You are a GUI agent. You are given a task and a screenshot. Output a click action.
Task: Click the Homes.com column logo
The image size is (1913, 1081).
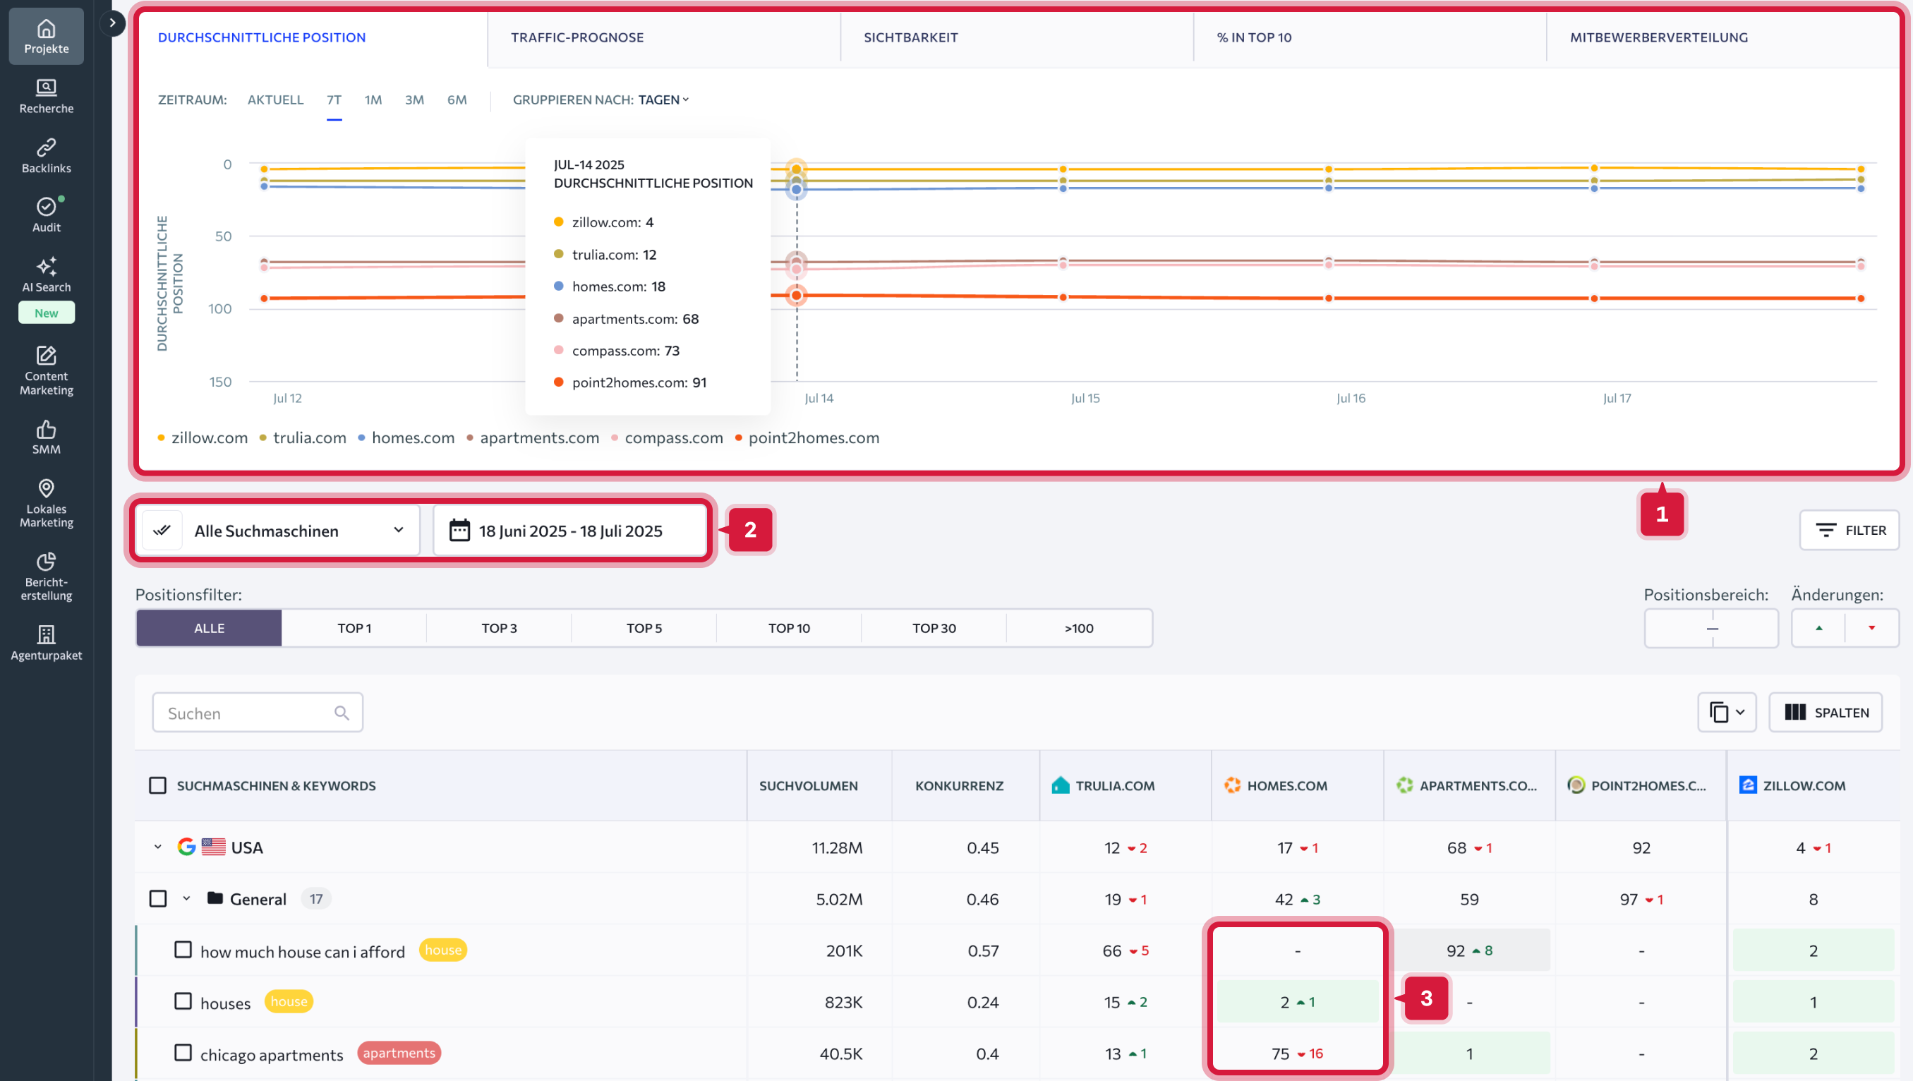[1233, 785]
